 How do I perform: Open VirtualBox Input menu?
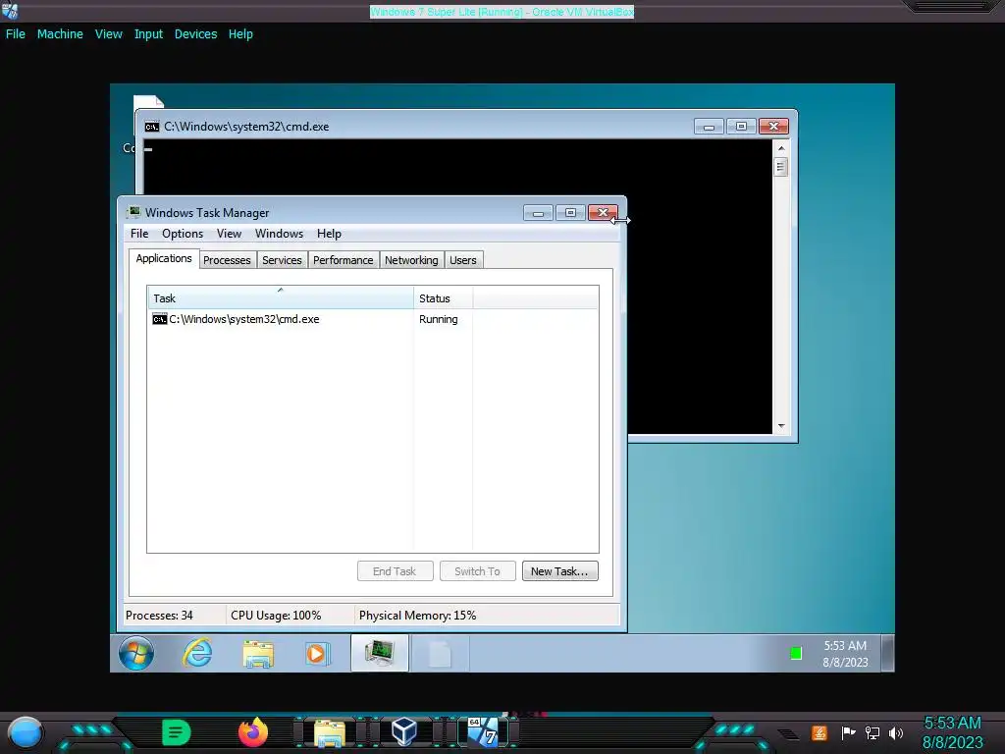click(x=149, y=34)
